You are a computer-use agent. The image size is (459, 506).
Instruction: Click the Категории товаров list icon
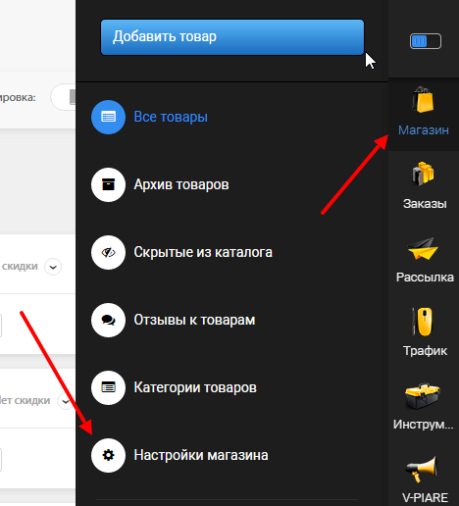click(x=108, y=387)
